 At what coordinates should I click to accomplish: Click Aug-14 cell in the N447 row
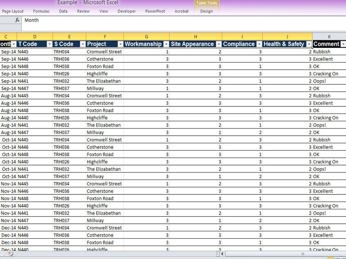click(8, 132)
